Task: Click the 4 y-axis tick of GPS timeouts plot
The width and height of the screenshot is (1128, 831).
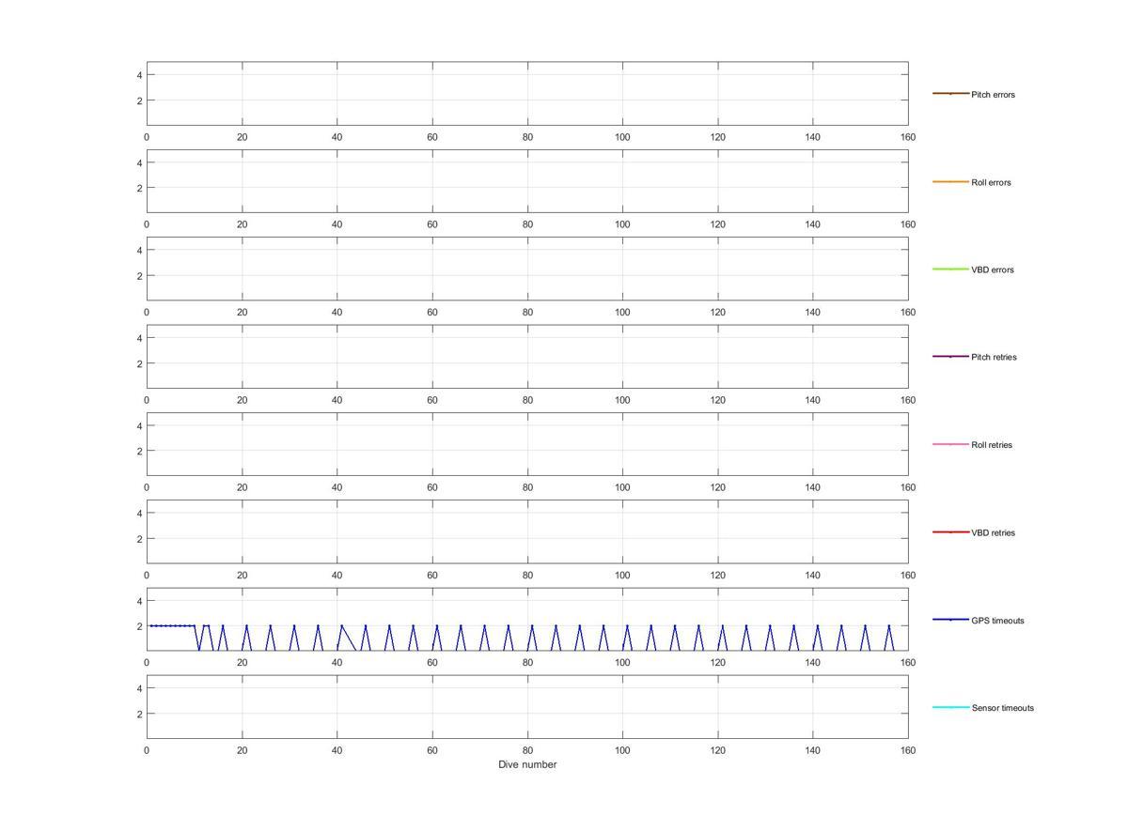Action: tap(139, 601)
